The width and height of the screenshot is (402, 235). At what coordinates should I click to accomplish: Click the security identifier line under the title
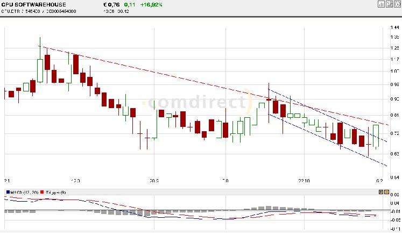tap(39, 11)
